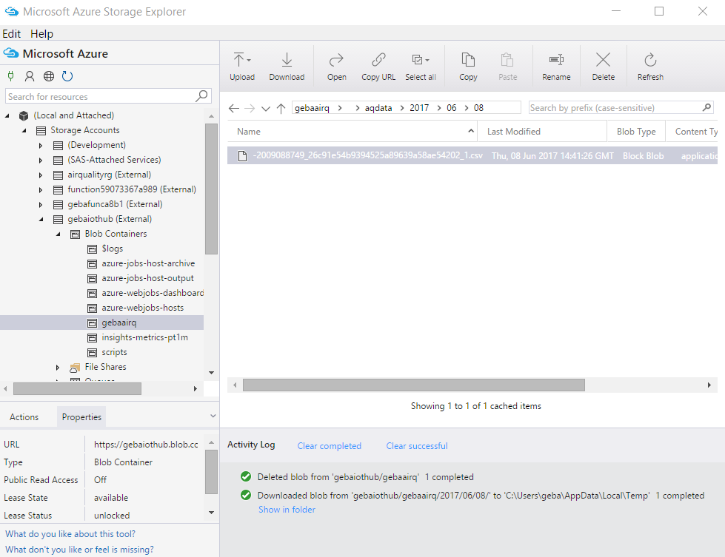725x557 pixels.
Task: Click the Download toolbar icon
Action: coord(287,66)
